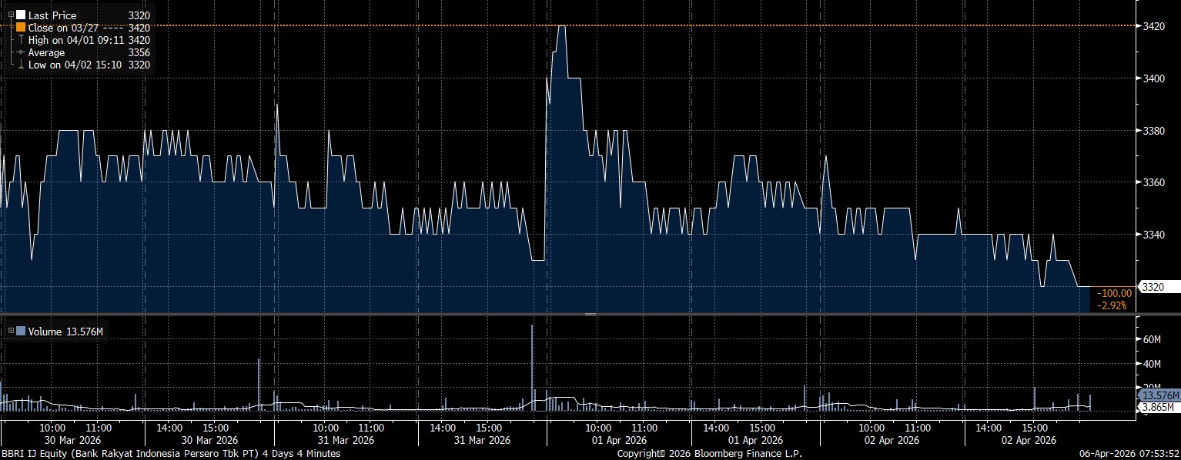Click the Low marker icon in legend
This screenshot has height=460, width=1181.
(21, 65)
